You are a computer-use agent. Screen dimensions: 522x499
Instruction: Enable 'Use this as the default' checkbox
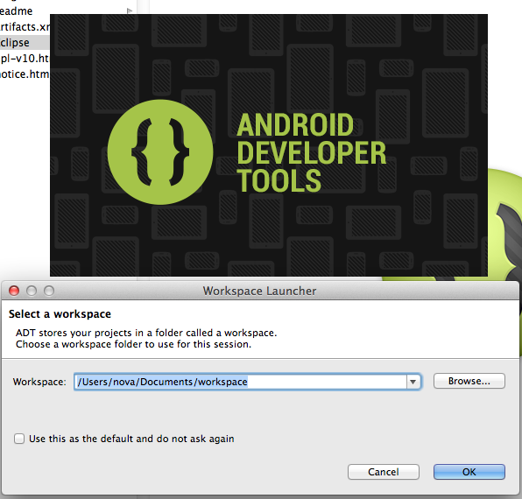[x=19, y=439]
